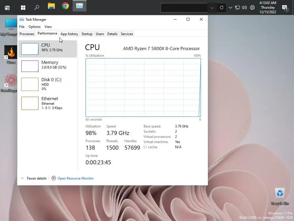Click the L1 cache N/A value
This screenshot has height=221, width=294.
[x=178, y=147]
